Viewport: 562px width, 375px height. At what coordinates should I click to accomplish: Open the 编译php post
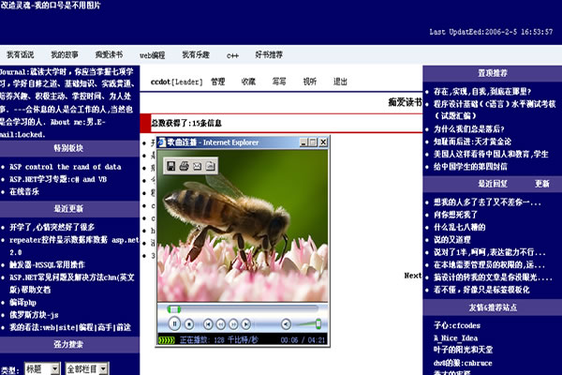pyautogui.click(x=22, y=302)
